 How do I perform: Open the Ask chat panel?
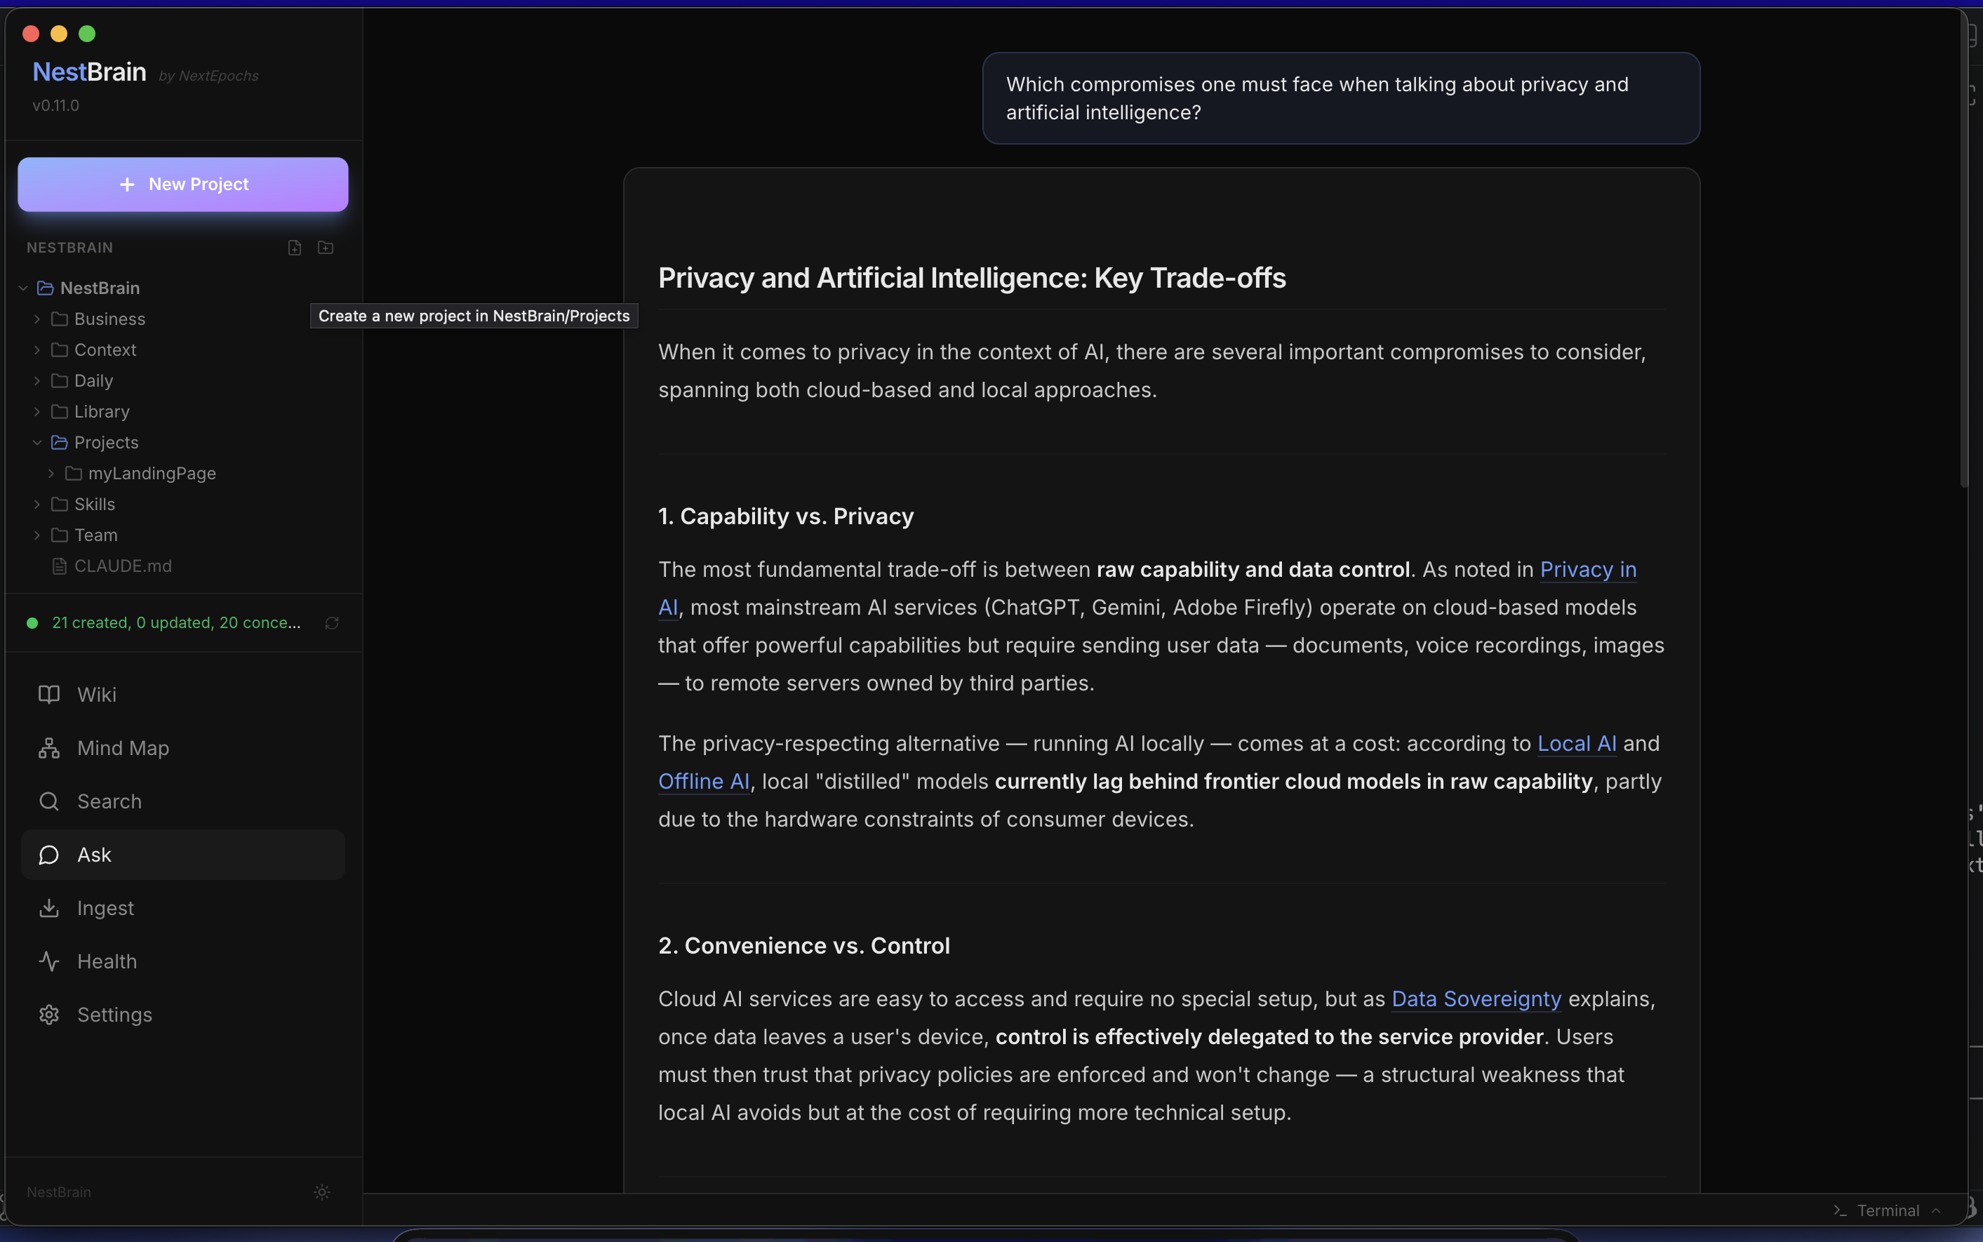pos(95,854)
